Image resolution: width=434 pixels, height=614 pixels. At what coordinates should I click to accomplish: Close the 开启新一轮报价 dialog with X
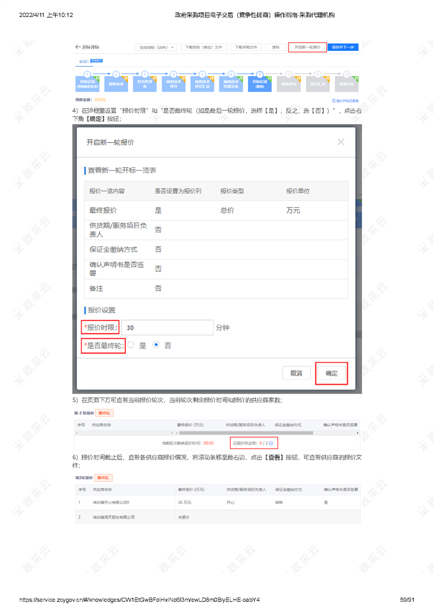(x=340, y=142)
